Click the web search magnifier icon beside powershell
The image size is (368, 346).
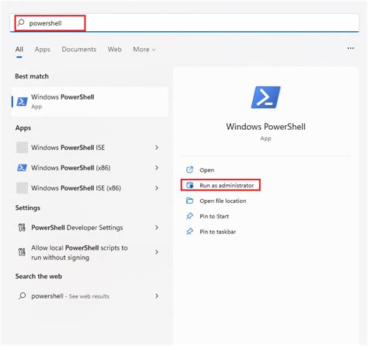coord(23,295)
